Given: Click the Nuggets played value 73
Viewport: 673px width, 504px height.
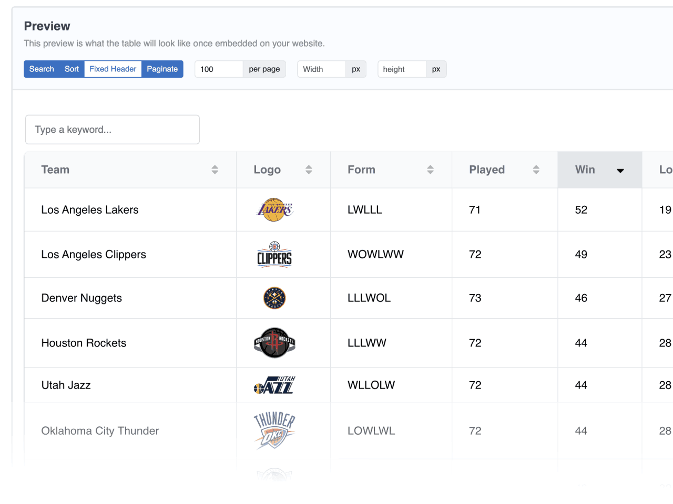Looking at the screenshot, I should point(475,298).
